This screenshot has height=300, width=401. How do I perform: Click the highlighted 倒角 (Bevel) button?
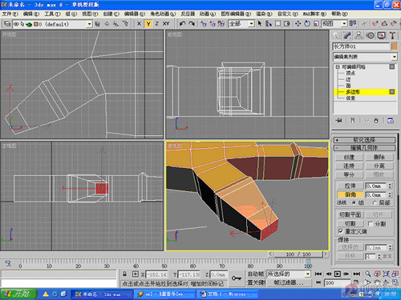coord(350,194)
